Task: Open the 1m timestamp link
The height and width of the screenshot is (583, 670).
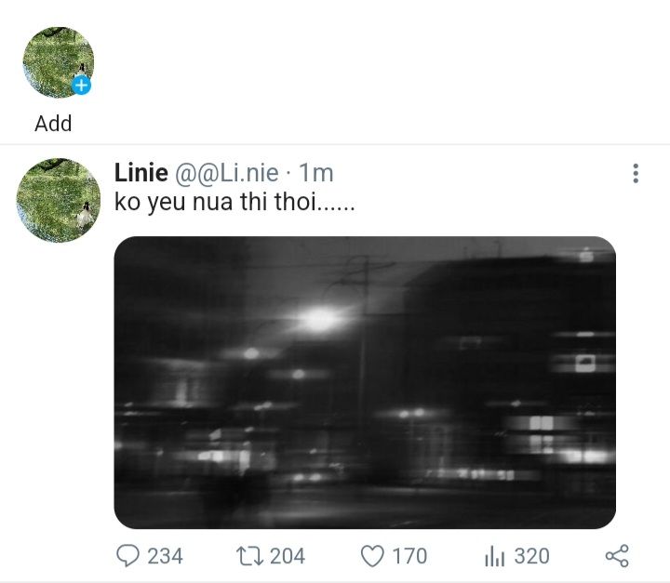Action: [x=315, y=173]
